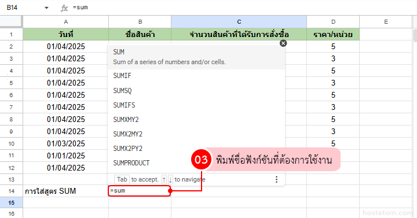Image resolution: width=417 pixels, height=218 pixels.
Task: Click cell การใส่สูตร SUM
Action: (65, 191)
